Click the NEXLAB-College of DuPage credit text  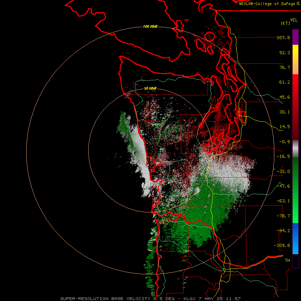click(269, 4)
